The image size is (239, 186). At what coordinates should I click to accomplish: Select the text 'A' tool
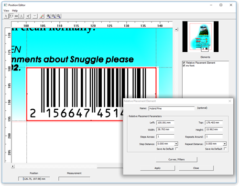(22, 16)
